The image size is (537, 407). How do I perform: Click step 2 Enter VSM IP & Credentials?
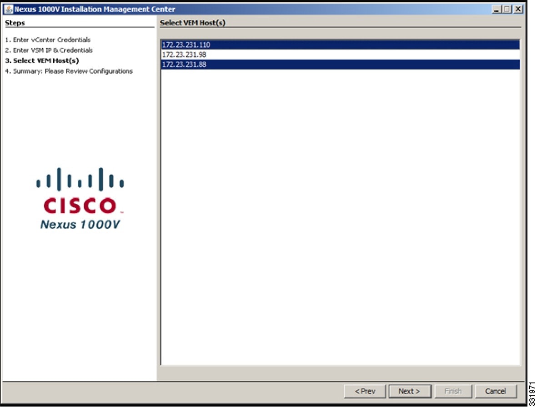[49, 50]
